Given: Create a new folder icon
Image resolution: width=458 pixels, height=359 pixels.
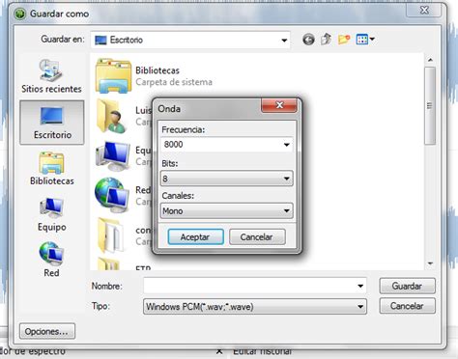Looking at the screenshot, I should [344, 40].
